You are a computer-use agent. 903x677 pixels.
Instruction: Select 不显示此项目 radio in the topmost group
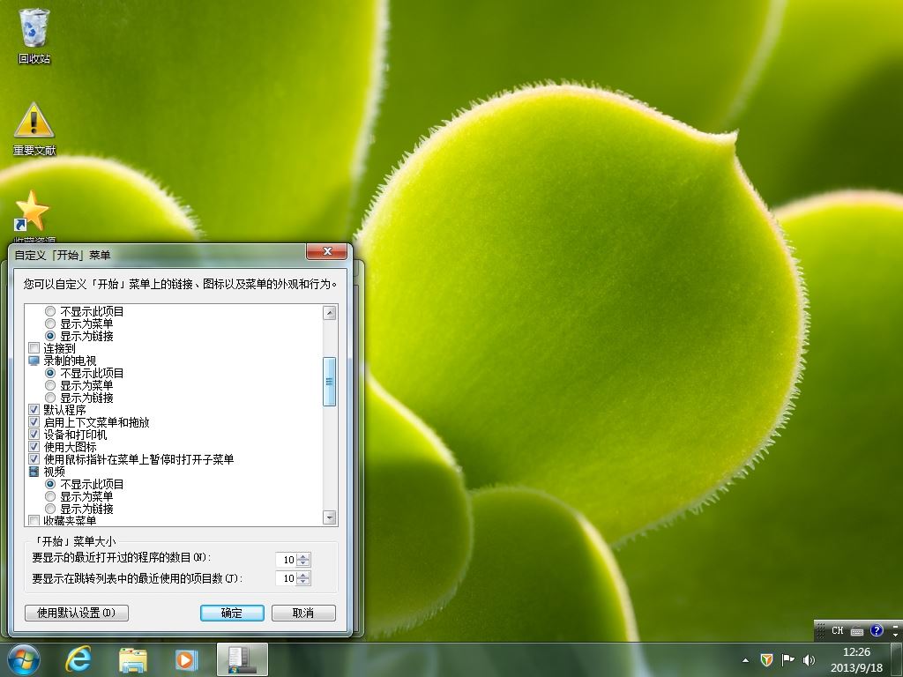point(50,311)
